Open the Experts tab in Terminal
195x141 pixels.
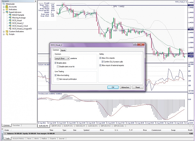53,139
